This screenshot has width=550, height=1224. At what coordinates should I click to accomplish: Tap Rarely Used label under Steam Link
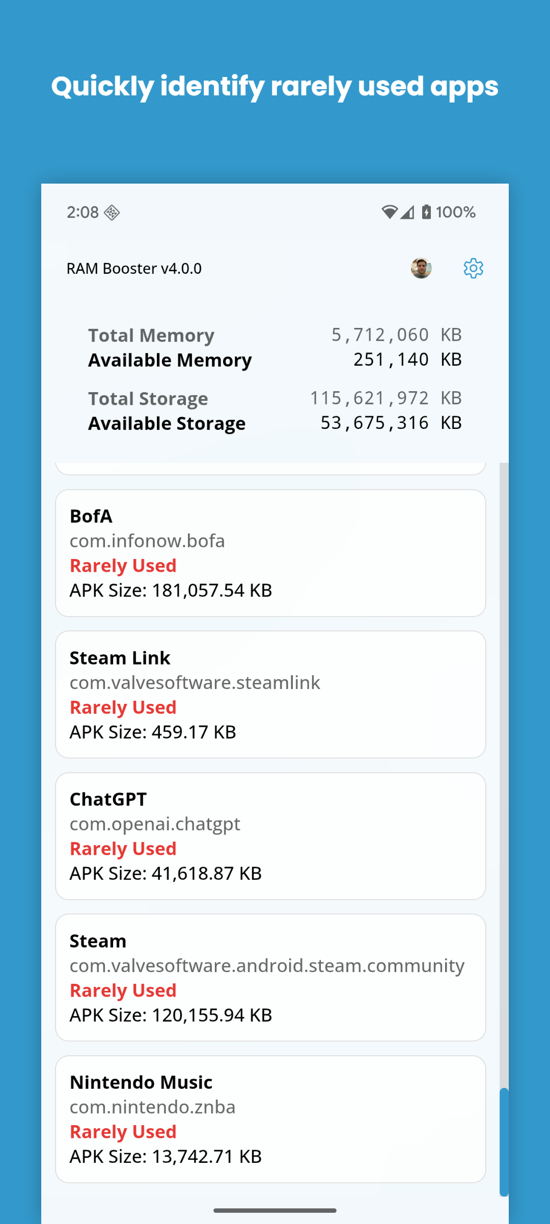(x=123, y=707)
